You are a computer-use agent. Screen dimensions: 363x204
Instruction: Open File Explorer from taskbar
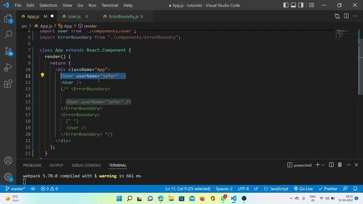[x=171, y=198]
